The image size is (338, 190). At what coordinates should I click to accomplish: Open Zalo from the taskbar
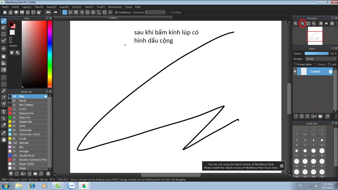(x=71, y=186)
